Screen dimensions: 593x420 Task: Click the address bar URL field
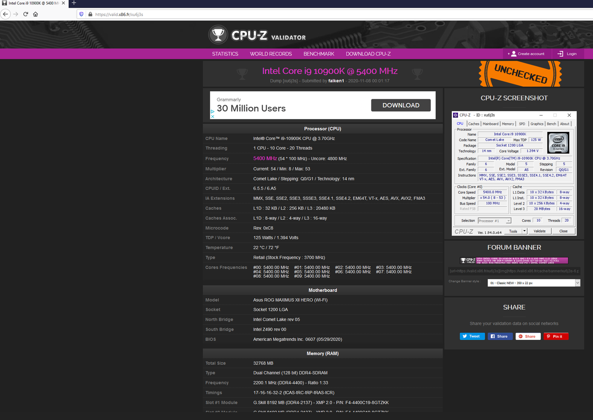(334, 14)
